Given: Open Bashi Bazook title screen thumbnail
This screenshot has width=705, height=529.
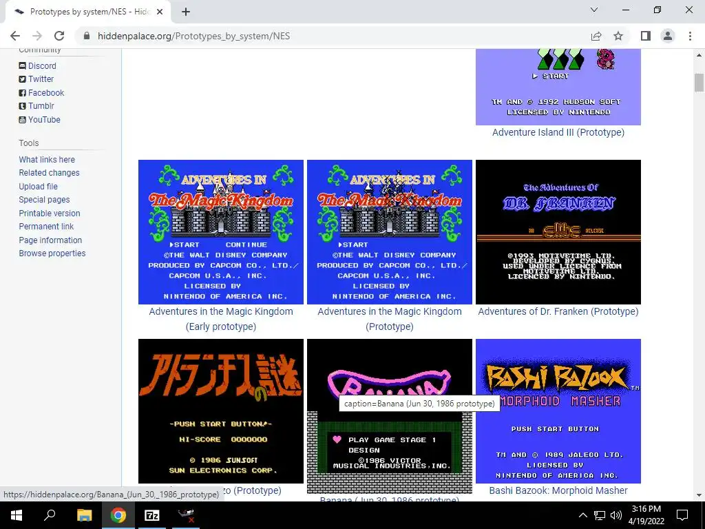Looking at the screenshot, I should [558, 411].
